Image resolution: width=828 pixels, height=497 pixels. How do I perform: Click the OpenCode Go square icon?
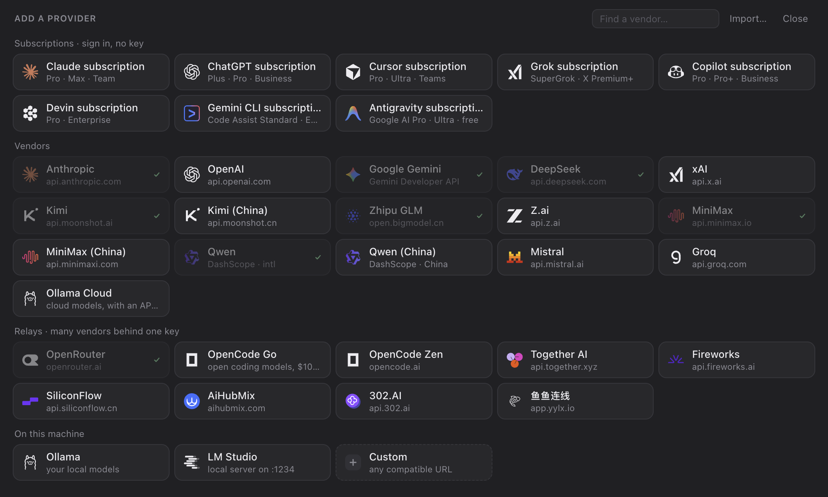(192, 360)
